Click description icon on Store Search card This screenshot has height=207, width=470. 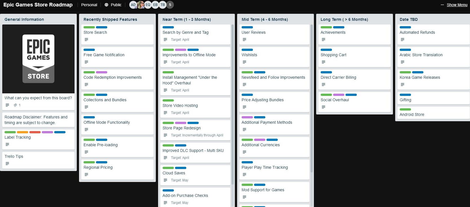click(86, 40)
